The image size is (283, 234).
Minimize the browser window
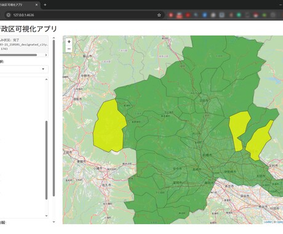click(x=281, y=4)
